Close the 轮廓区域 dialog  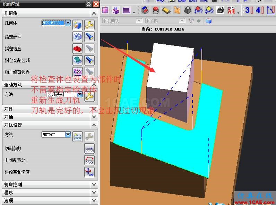tap(96, 4)
